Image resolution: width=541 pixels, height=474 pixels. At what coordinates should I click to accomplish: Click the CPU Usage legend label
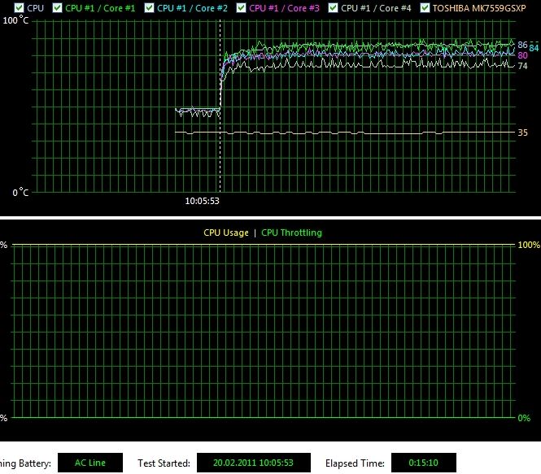(225, 233)
